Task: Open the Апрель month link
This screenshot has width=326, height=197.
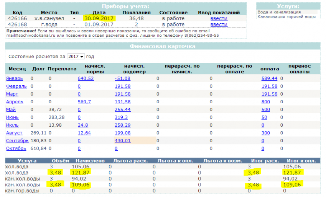Action: pos(15,102)
